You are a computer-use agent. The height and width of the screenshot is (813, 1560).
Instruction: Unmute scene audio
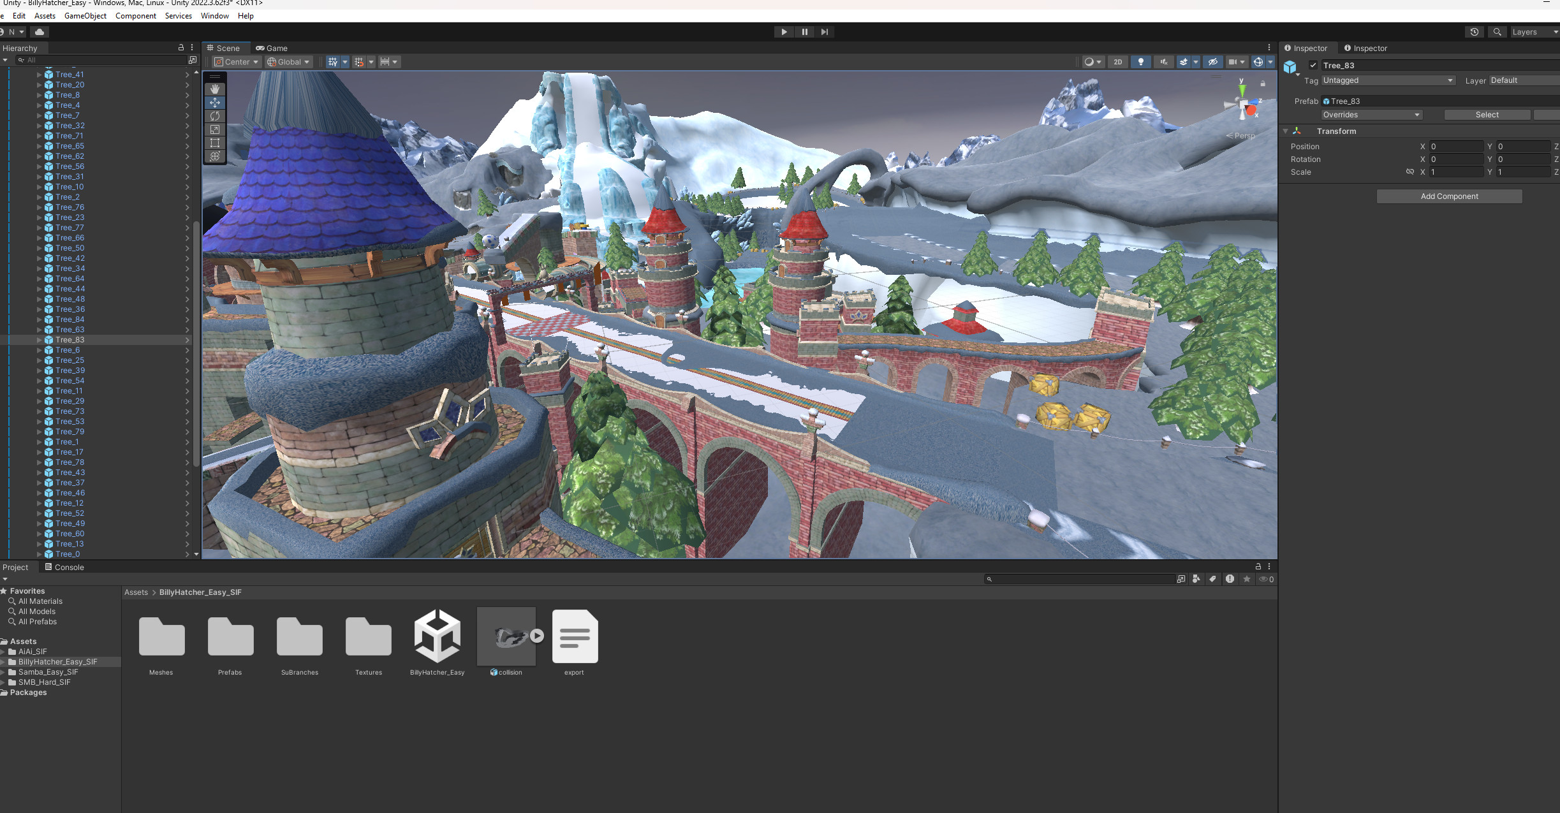tap(1163, 61)
